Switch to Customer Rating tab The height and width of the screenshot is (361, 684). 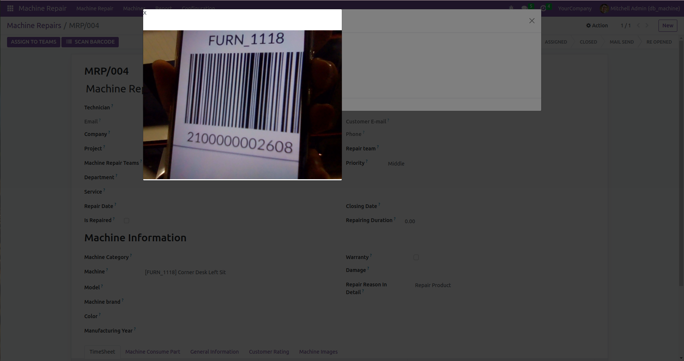coord(269,352)
